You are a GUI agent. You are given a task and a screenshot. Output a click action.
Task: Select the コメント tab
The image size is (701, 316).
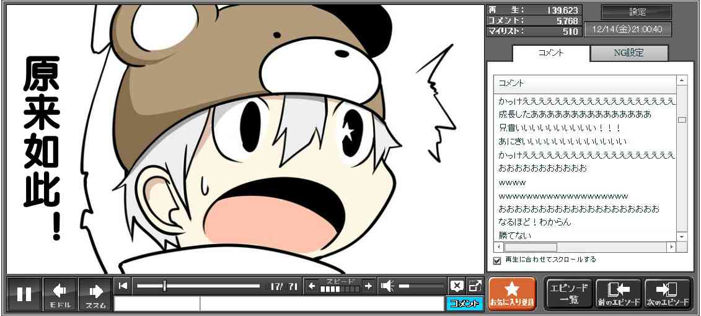pyautogui.click(x=550, y=53)
